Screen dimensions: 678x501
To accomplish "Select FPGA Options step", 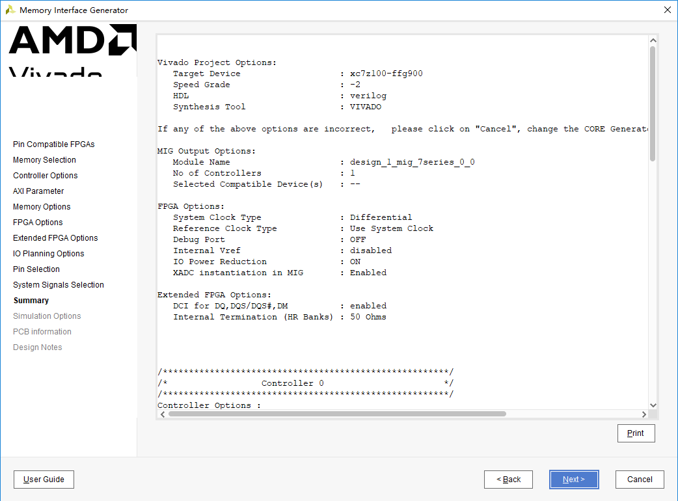I will (38, 222).
